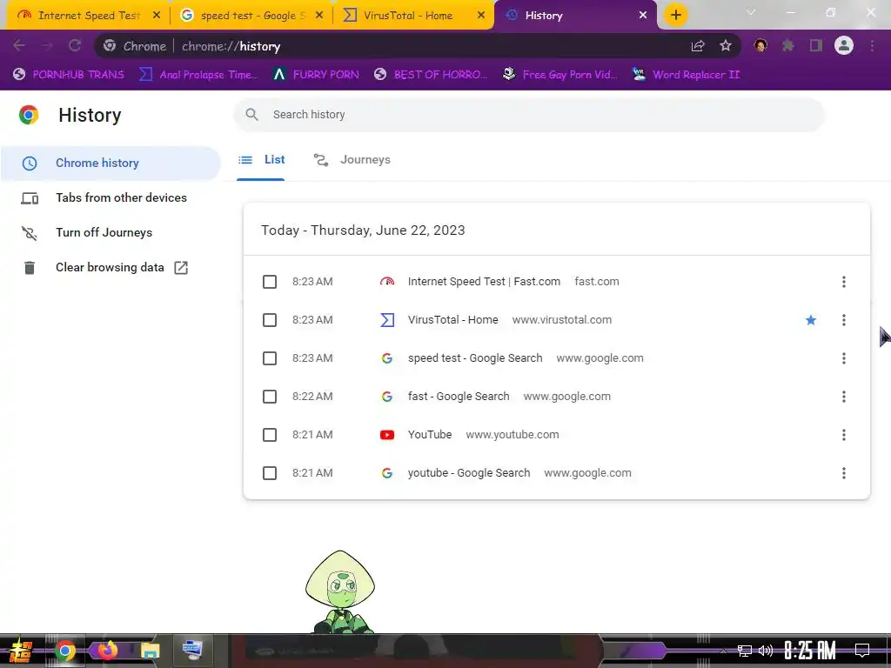Screen dimensions: 891x668
Task: Click the network tray icon
Action: pyautogui.click(x=744, y=651)
